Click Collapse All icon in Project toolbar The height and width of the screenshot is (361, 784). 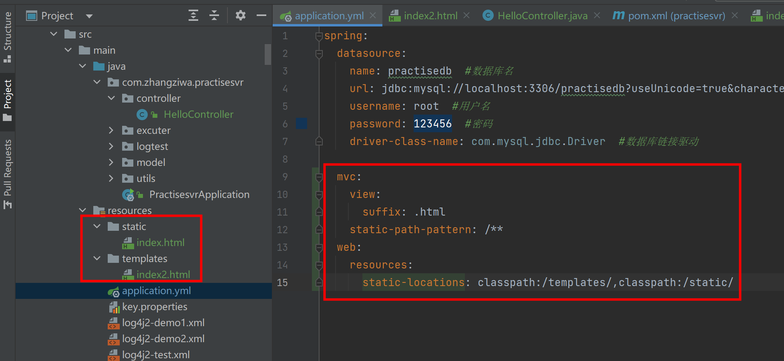(x=214, y=16)
